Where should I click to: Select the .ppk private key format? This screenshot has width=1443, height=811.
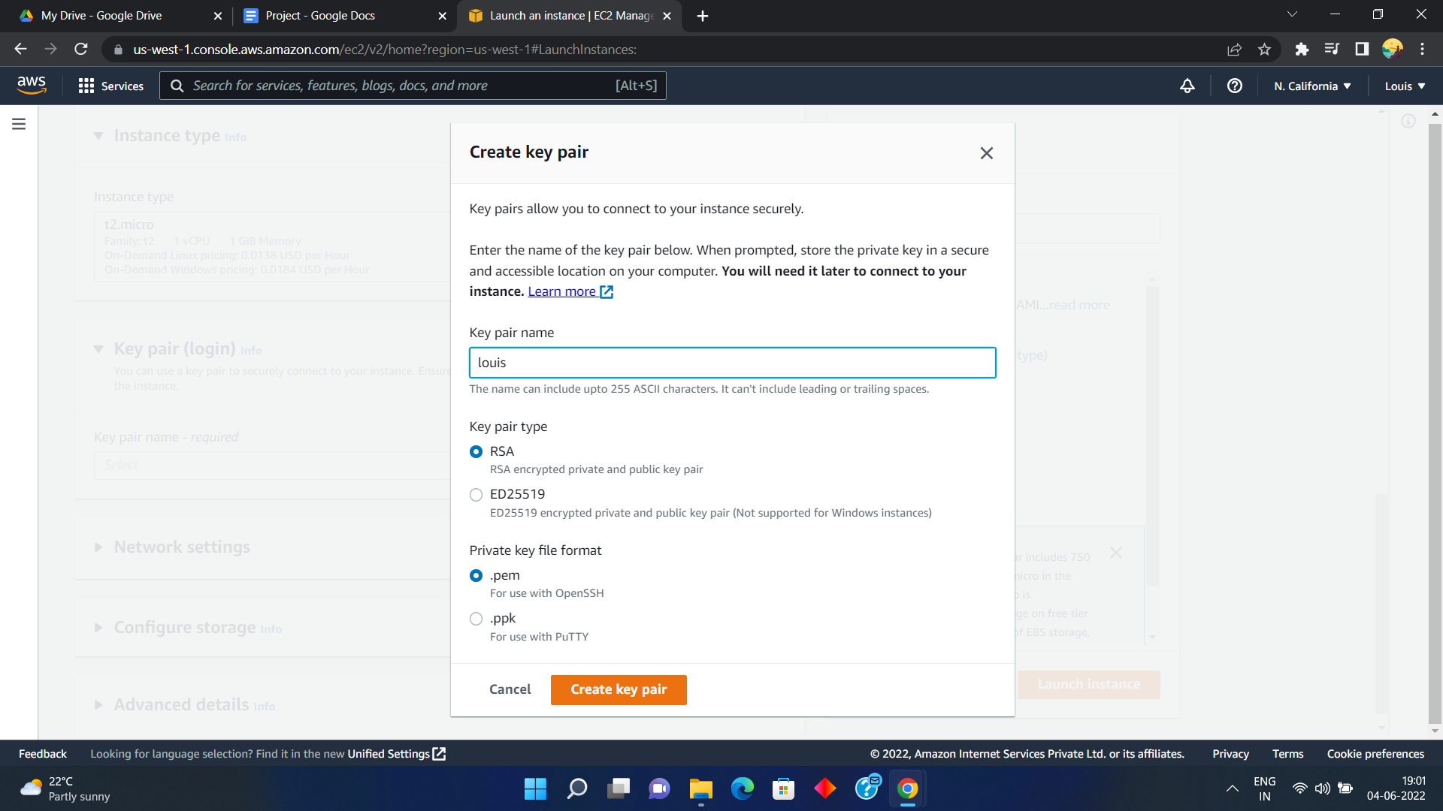476,619
